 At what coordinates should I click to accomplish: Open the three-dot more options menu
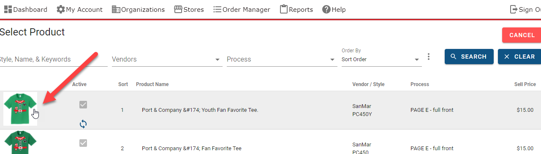429,57
